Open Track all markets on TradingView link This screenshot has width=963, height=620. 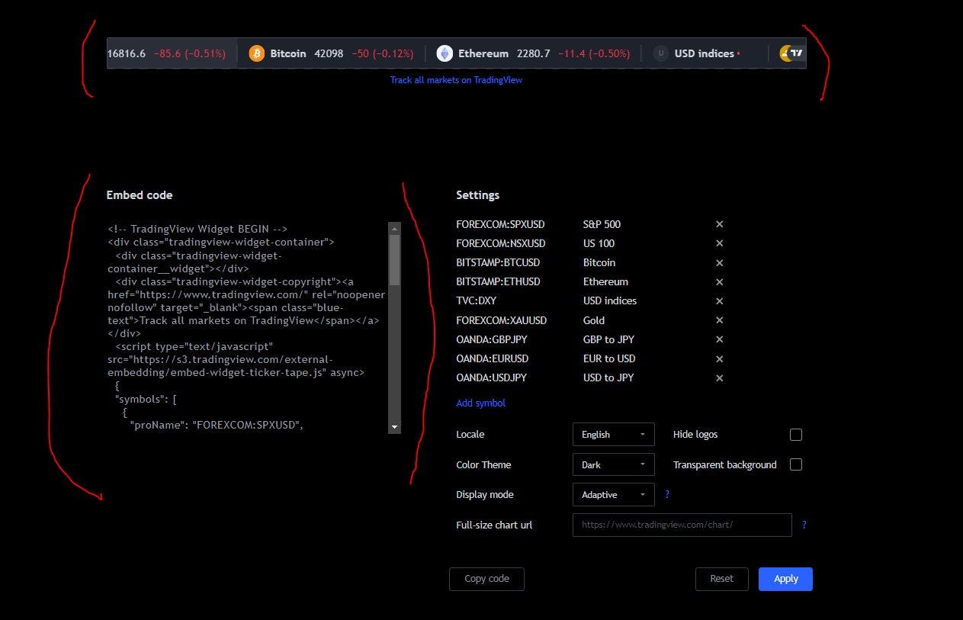[456, 79]
